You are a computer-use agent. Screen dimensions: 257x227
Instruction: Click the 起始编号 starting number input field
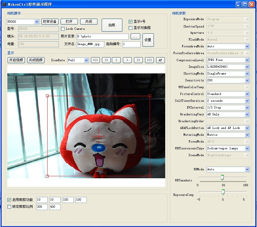(x=131, y=44)
